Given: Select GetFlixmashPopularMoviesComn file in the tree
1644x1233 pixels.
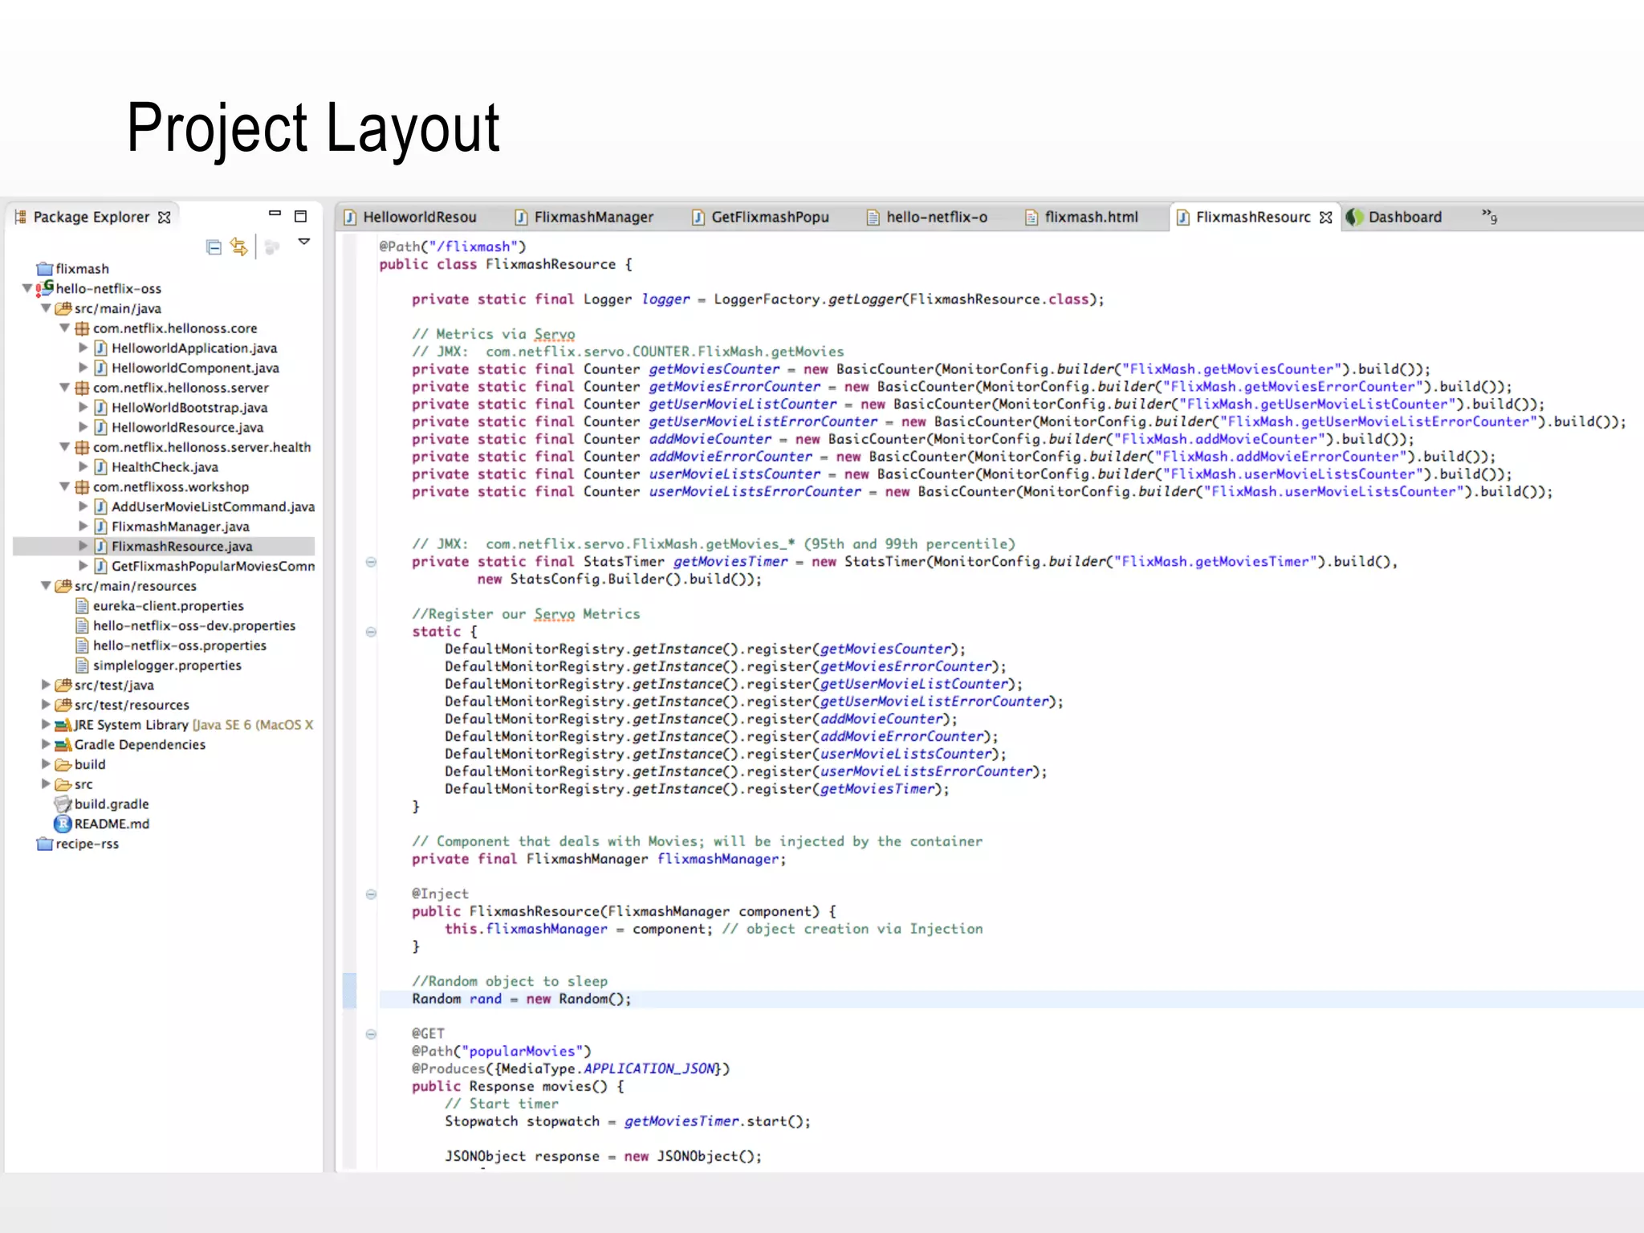Looking at the screenshot, I should coord(213,566).
